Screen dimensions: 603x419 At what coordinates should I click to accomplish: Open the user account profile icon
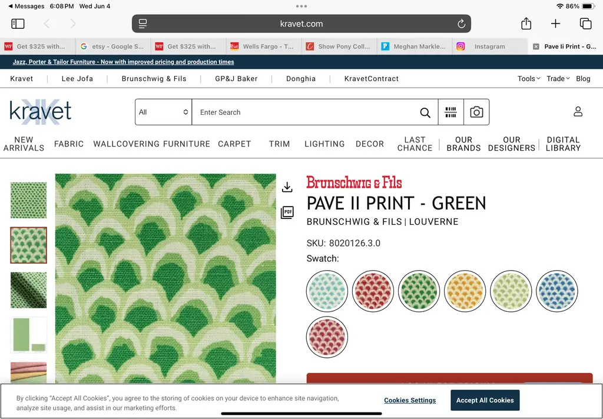pos(578,112)
